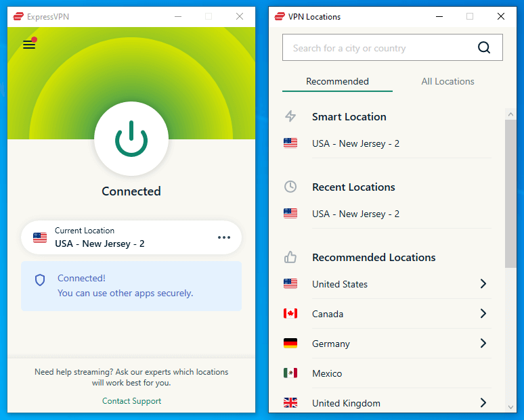524x420 pixels.
Task: Click the VPN Locations window logo icon
Action: pos(280,16)
